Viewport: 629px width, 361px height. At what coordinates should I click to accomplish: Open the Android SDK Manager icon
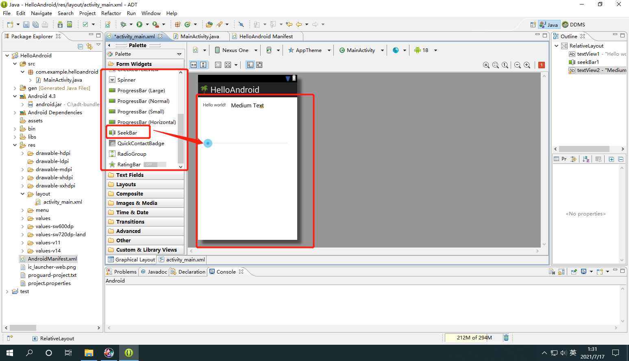point(60,24)
